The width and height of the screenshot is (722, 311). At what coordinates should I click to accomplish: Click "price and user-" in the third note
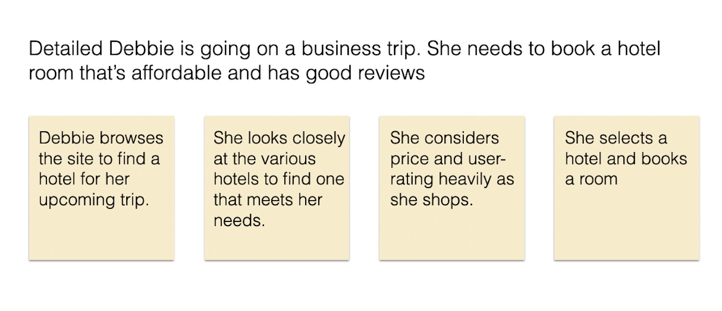pos(445,159)
